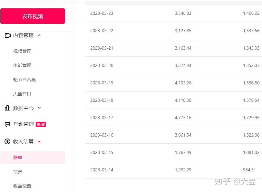
Task: Select the 2023-03-17 row with 4,775.16
Action: [173, 118]
